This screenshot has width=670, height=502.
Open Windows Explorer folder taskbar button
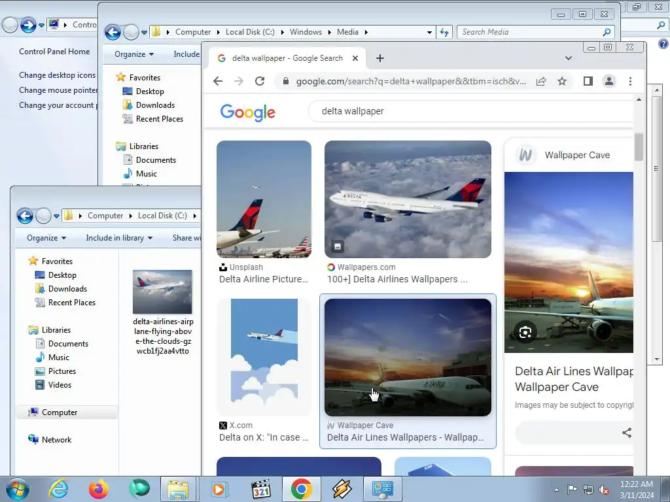178,489
